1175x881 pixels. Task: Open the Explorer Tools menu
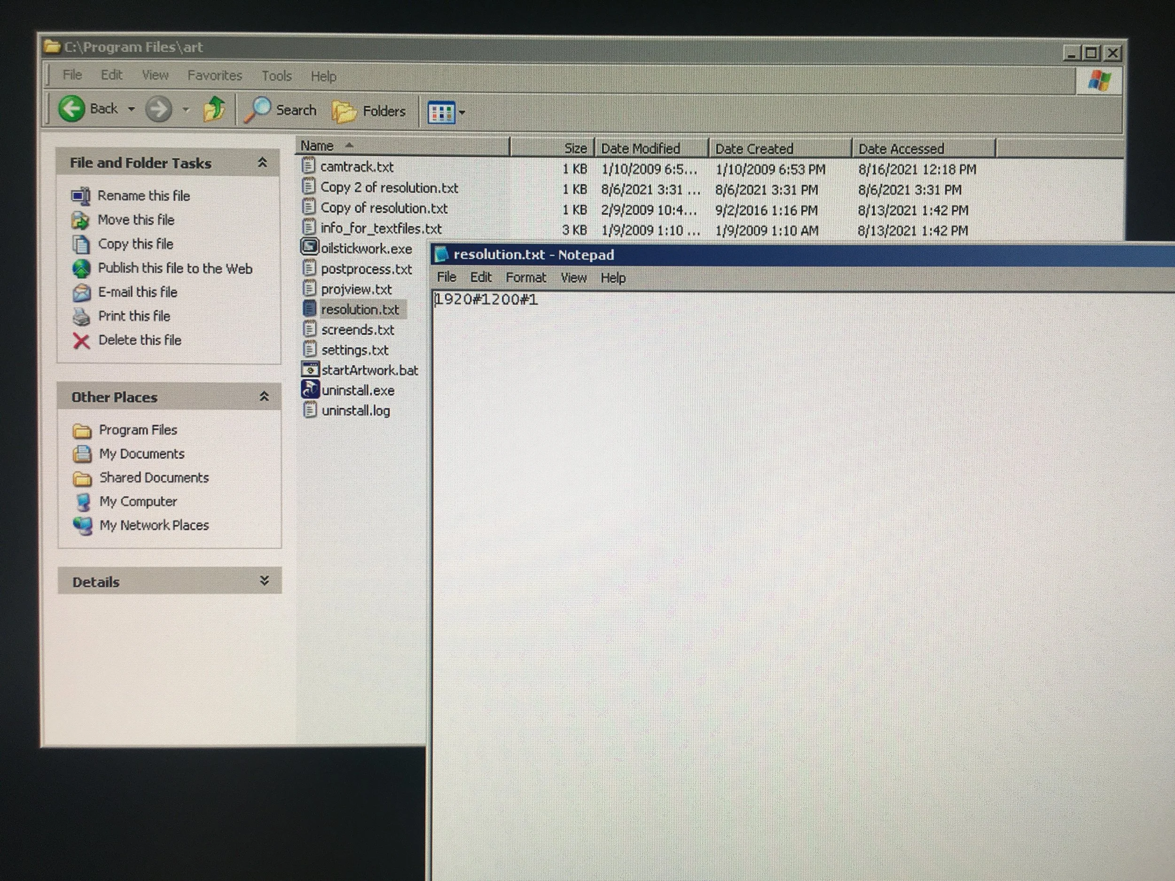(276, 76)
